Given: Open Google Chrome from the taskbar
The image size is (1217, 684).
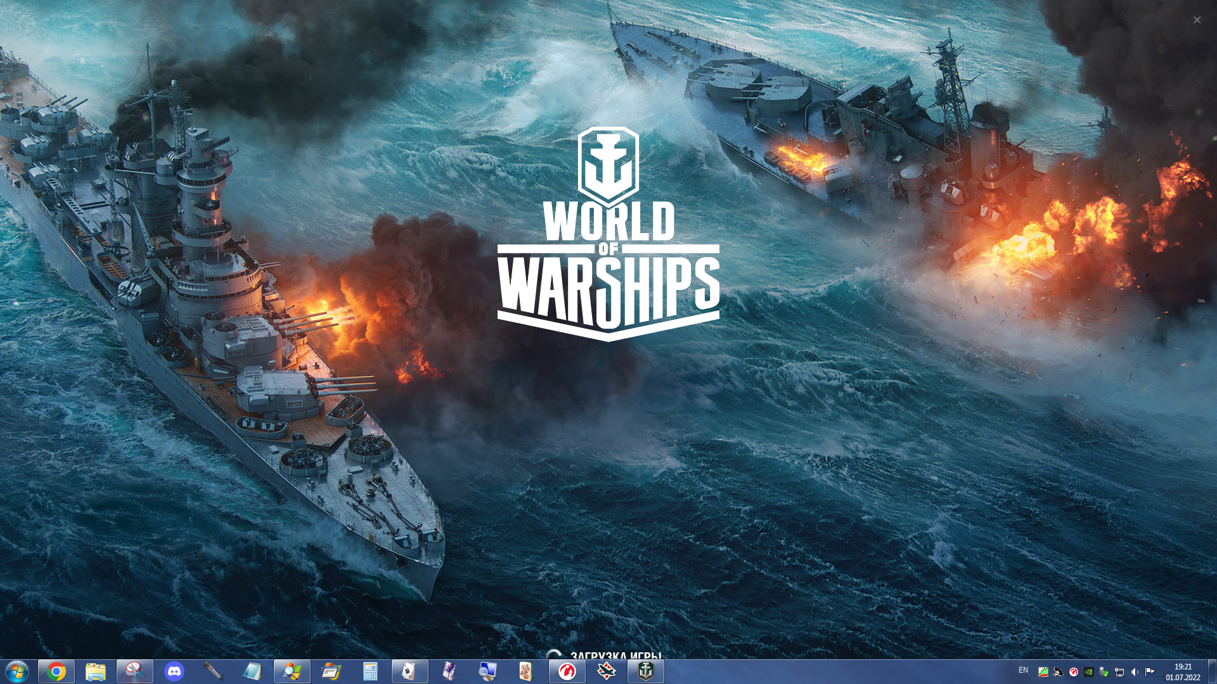Looking at the screenshot, I should click(x=56, y=671).
